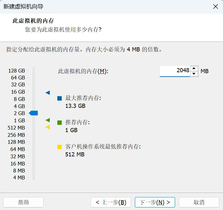Click the 1 GB value under 推荐内存
223x210 pixels.
(x=71, y=130)
